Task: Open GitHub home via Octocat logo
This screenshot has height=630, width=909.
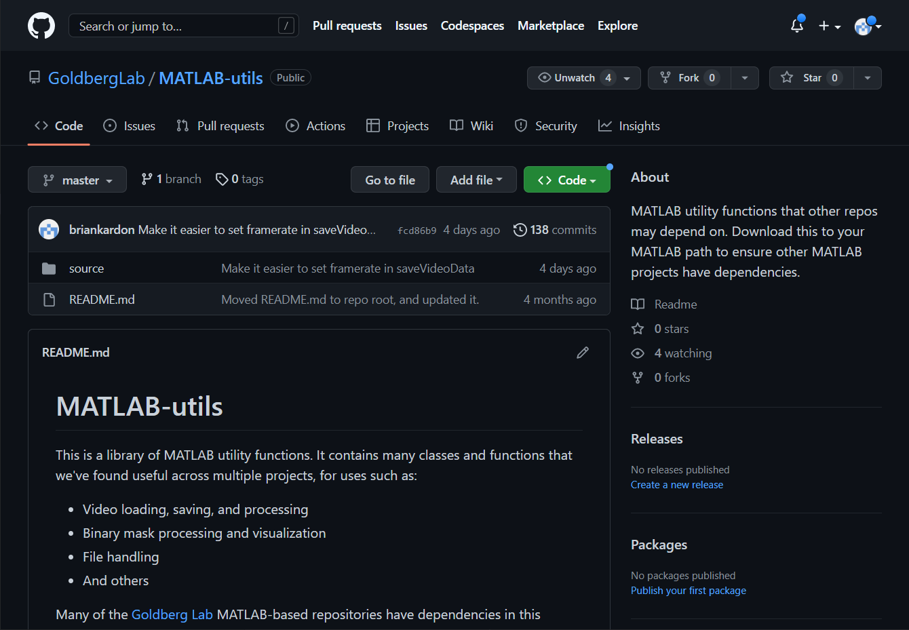Action: pyautogui.click(x=41, y=26)
